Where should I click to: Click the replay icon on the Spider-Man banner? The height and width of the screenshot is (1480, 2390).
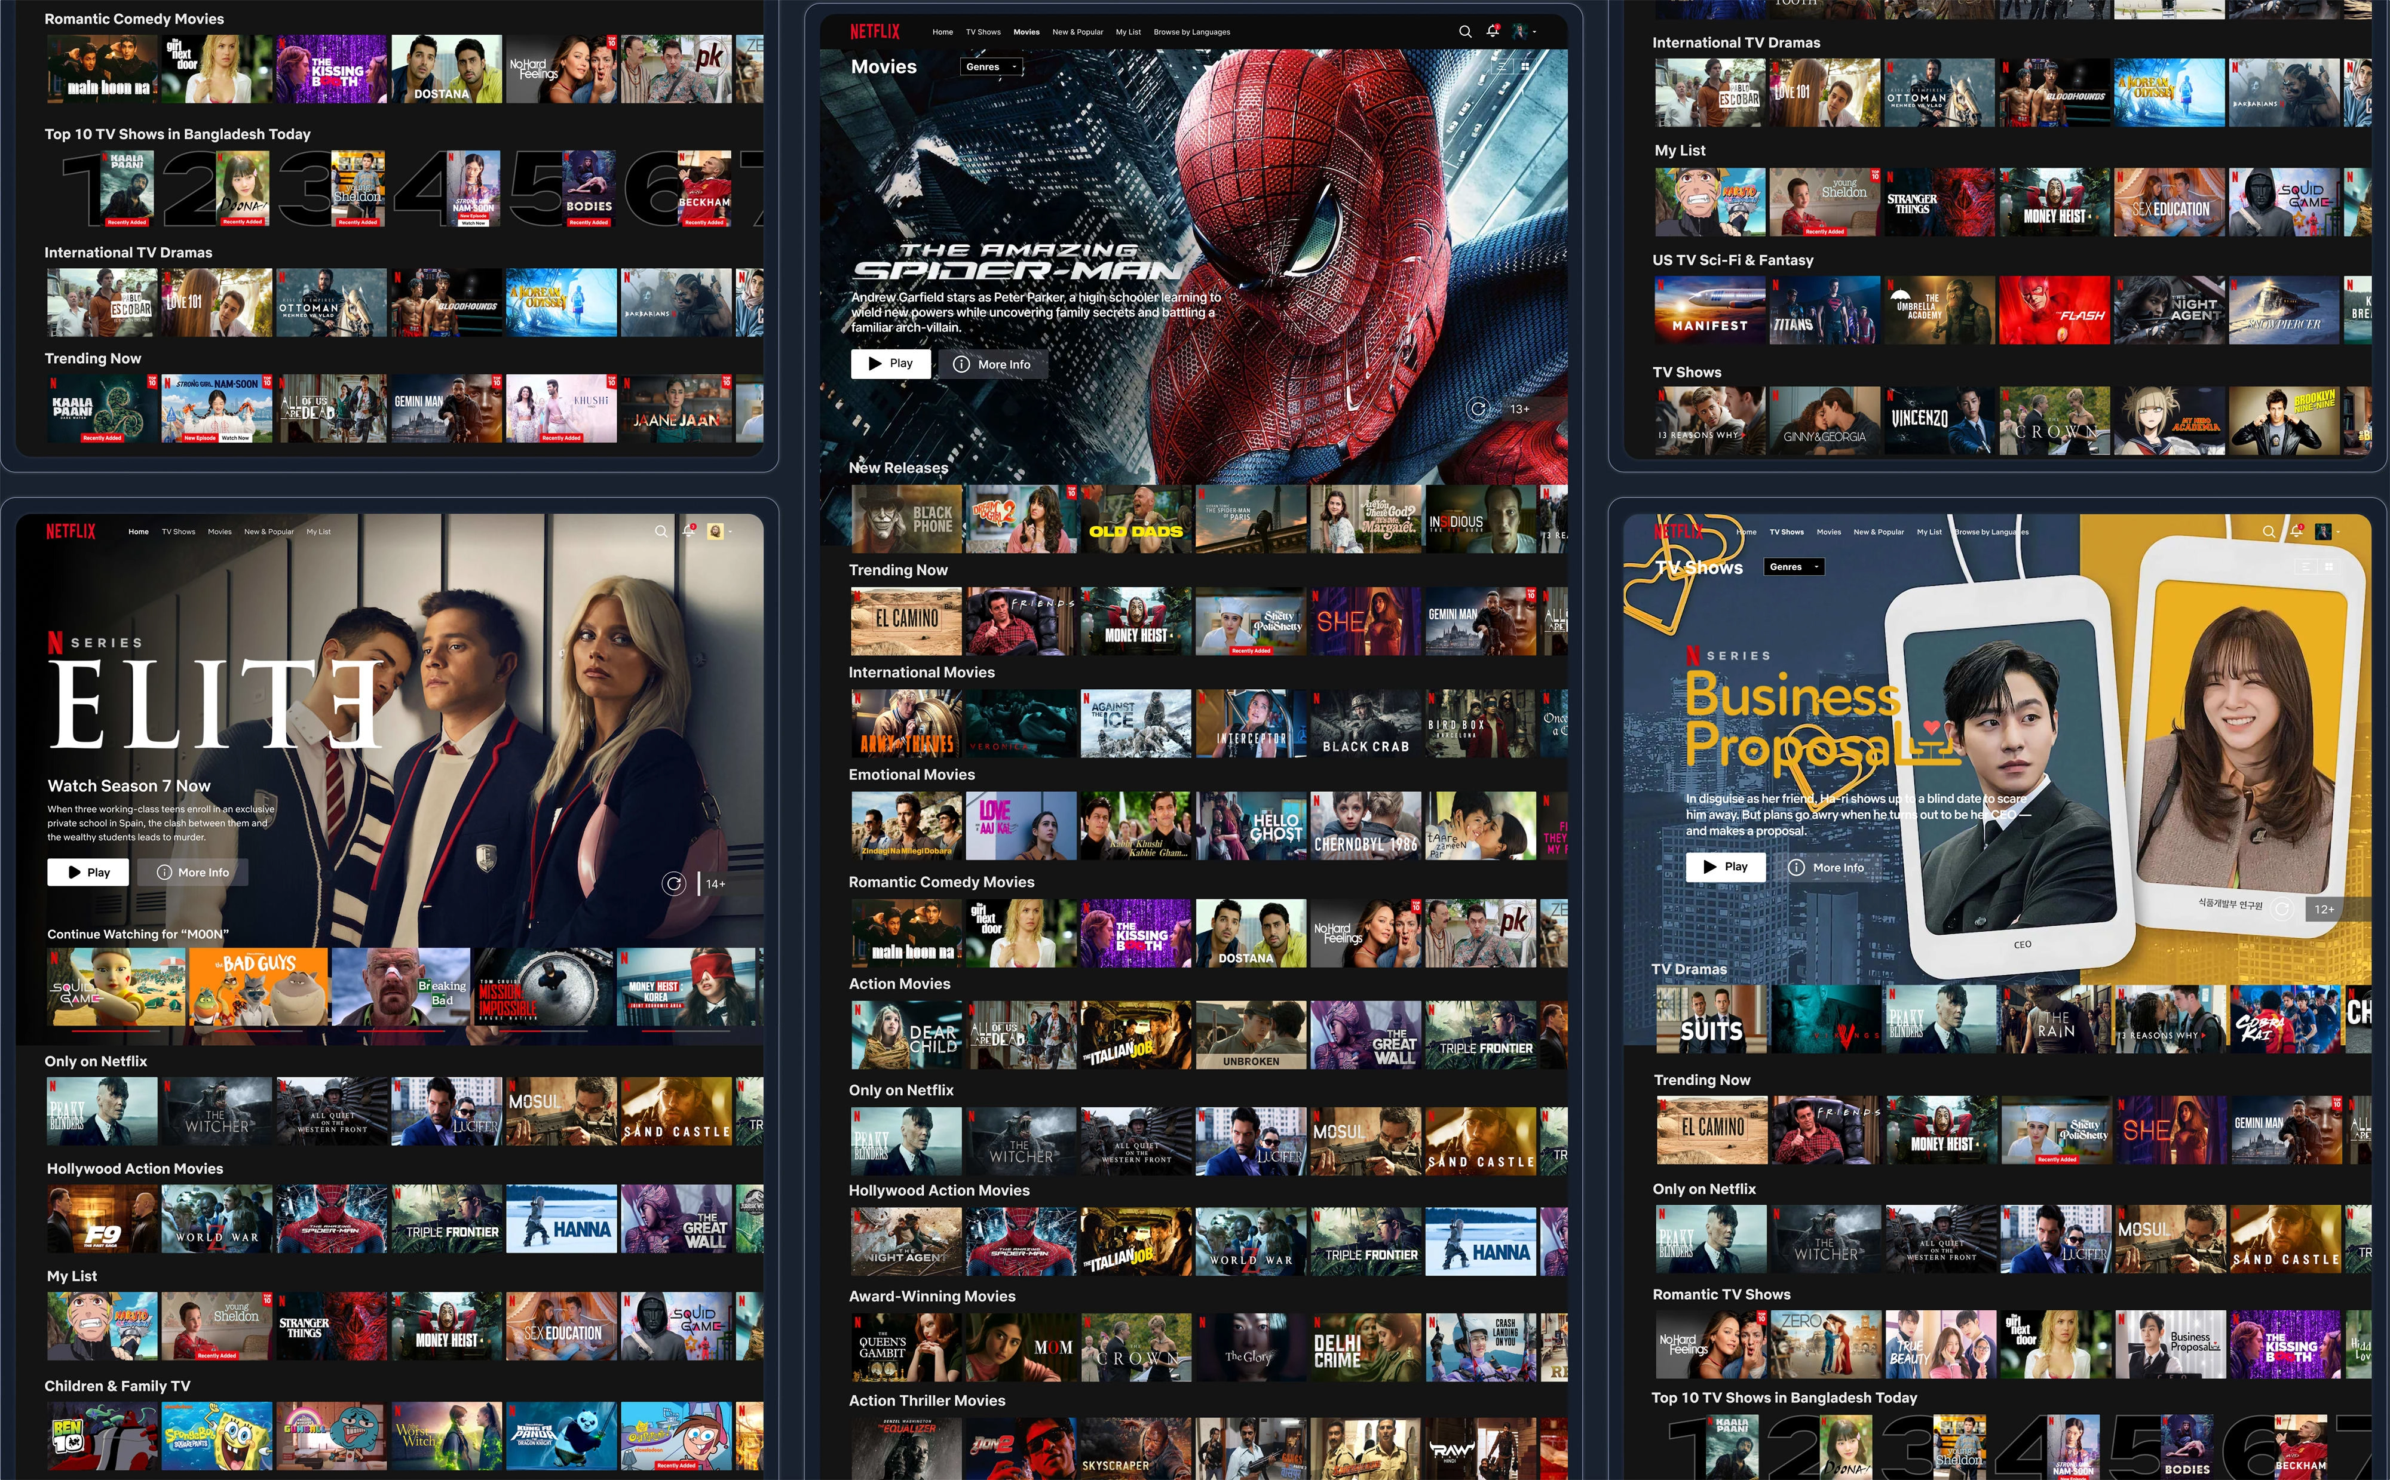coord(1478,408)
